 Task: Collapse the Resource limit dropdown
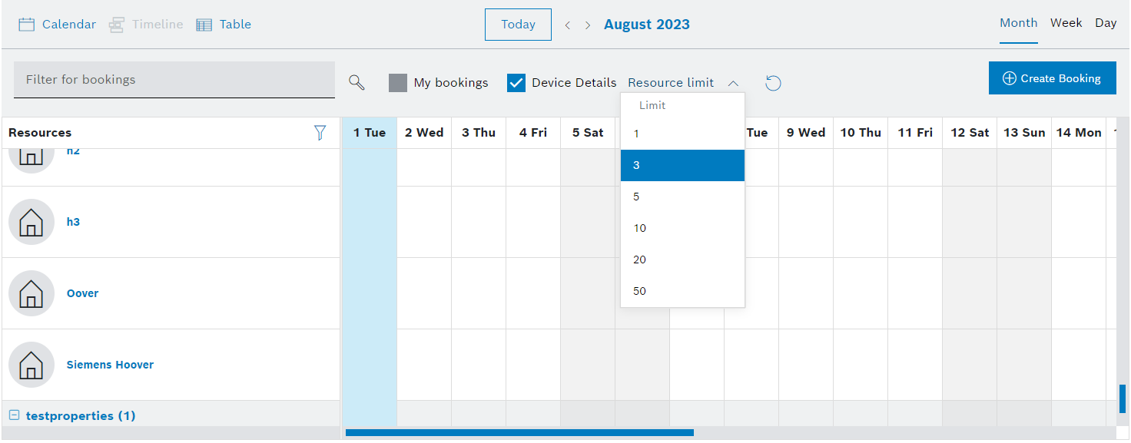pos(733,83)
